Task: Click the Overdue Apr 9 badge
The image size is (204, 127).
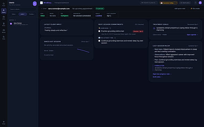Action: coord(138,31)
